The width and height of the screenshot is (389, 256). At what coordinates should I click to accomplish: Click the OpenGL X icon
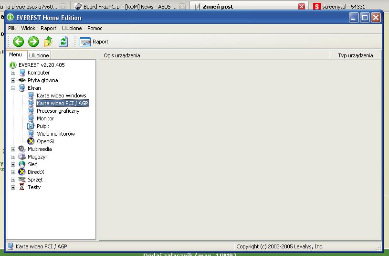(x=31, y=141)
